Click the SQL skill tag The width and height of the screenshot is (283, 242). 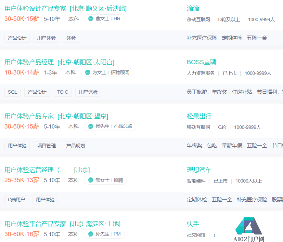point(12,92)
